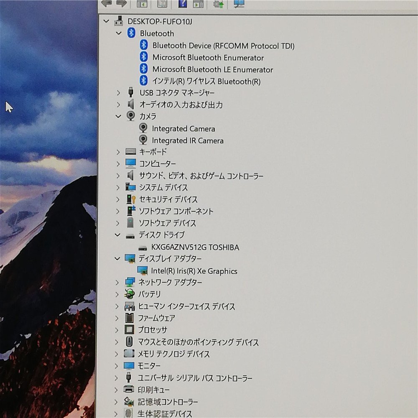
Task: Click the icon for ソフトウェア コンポーネント
Action: 131,211
